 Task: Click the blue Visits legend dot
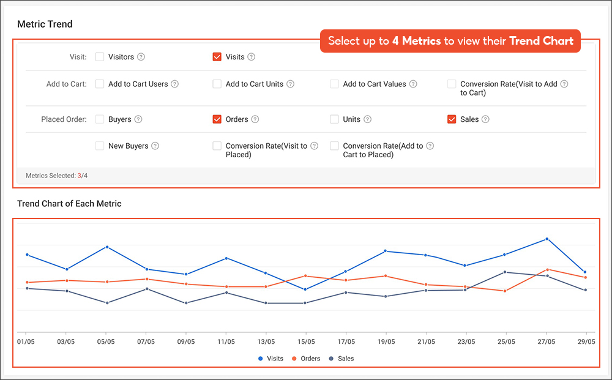coord(259,358)
